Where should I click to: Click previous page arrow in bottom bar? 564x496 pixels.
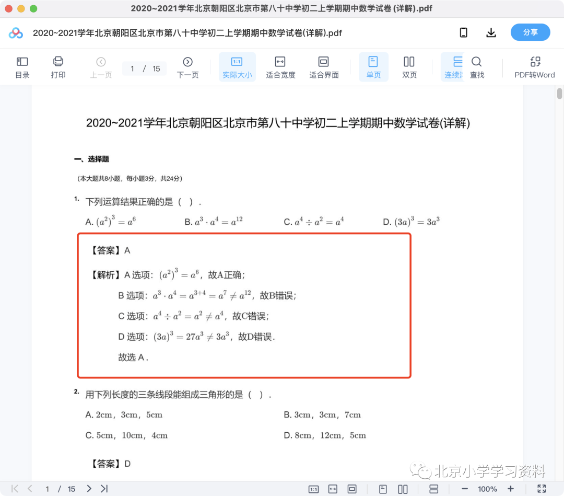coord(30,489)
